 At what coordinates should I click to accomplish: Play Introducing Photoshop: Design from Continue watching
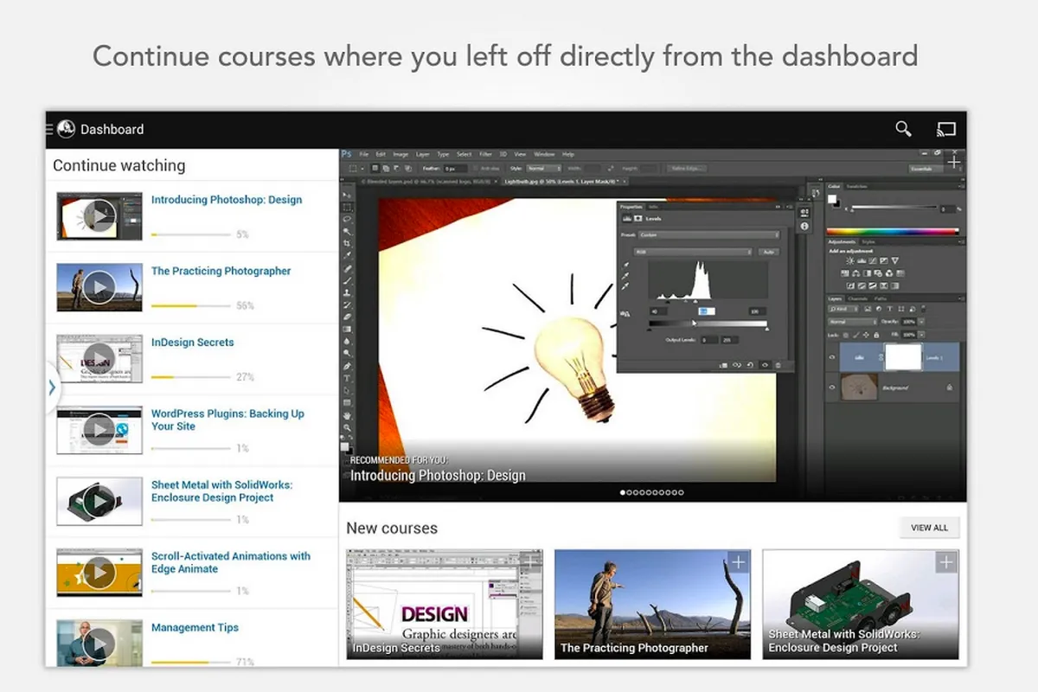coord(99,215)
